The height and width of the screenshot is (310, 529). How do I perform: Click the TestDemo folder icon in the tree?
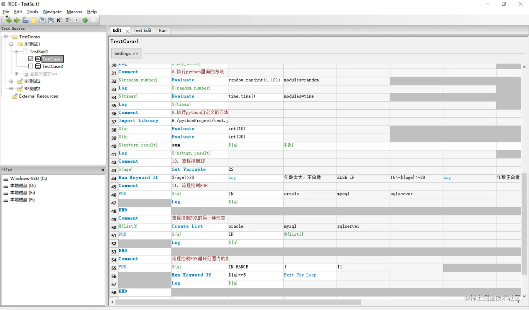click(15, 37)
